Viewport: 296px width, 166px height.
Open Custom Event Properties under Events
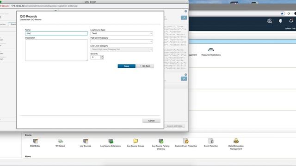(186, 143)
